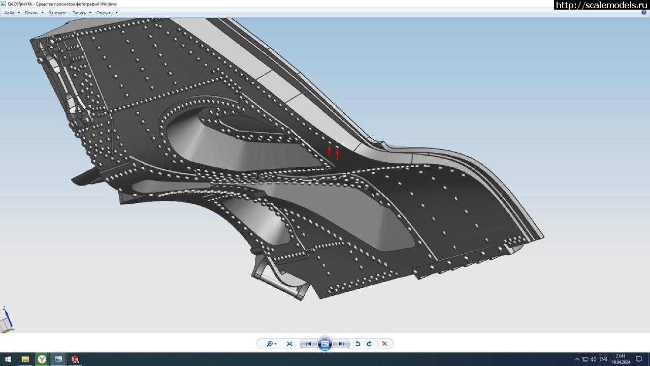Rotate the image clockwise
Screen dimensions: 650x366
coord(369,344)
